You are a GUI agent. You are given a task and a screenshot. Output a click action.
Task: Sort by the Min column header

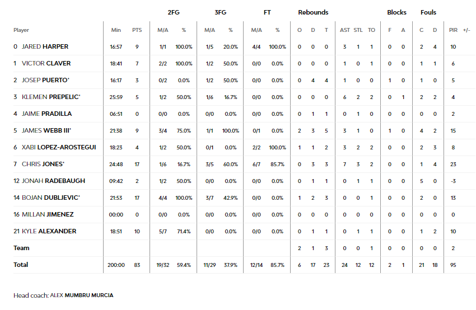116,30
